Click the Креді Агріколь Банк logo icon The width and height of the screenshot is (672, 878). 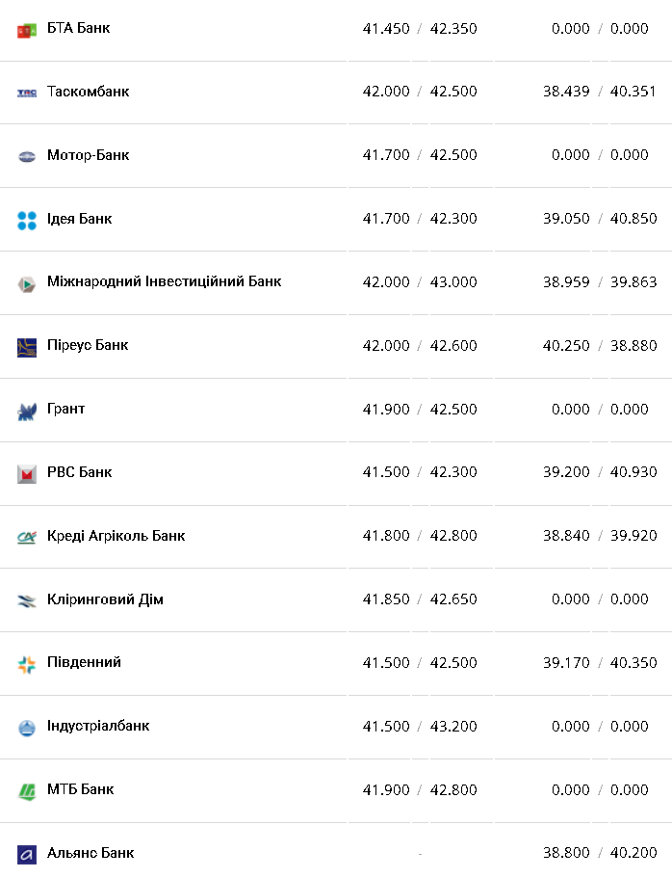pos(27,537)
